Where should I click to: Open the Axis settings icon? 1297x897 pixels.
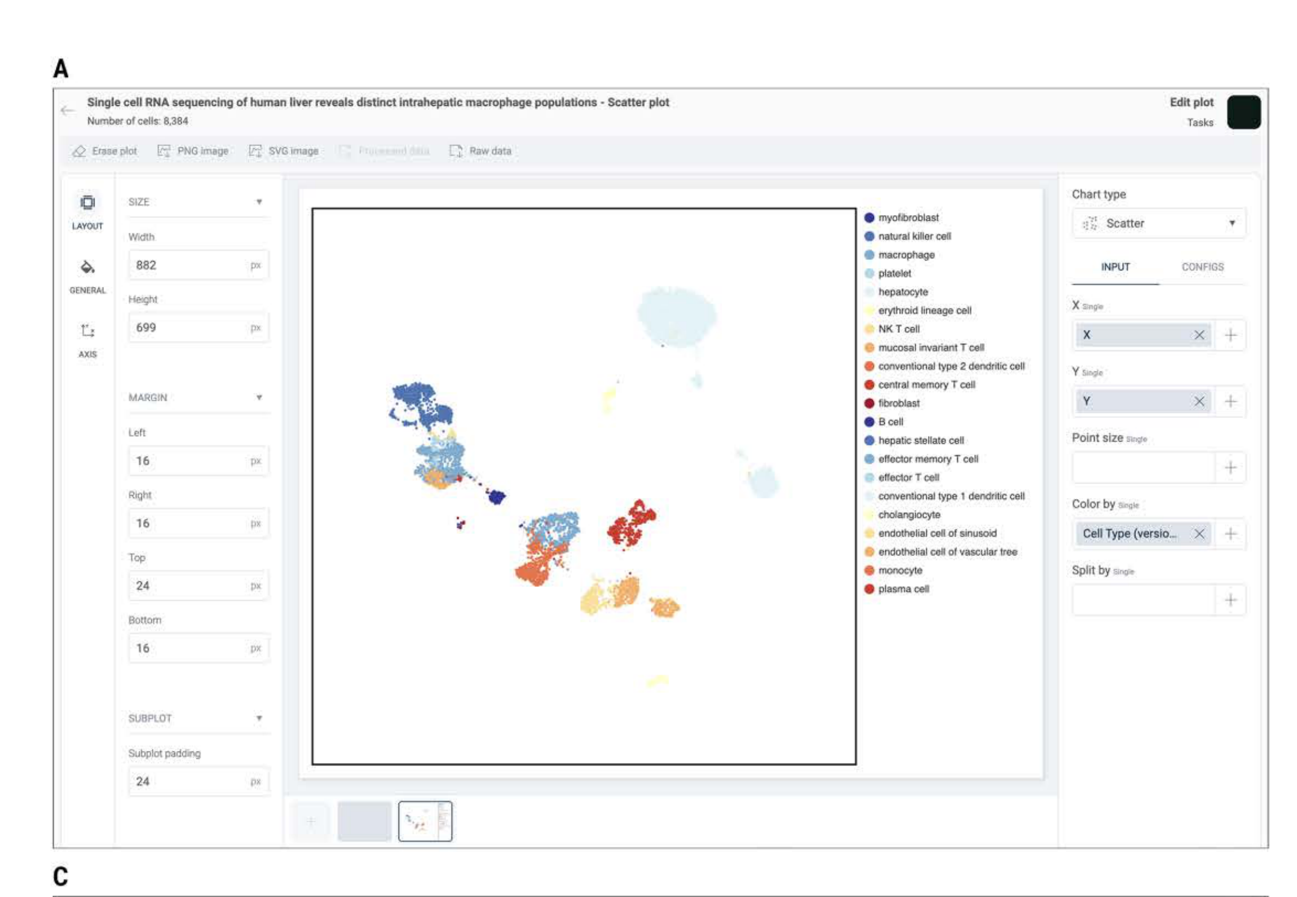coord(87,331)
